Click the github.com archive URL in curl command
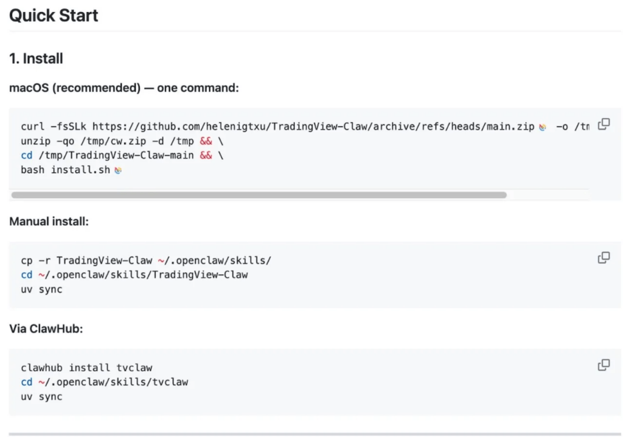 (x=313, y=126)
